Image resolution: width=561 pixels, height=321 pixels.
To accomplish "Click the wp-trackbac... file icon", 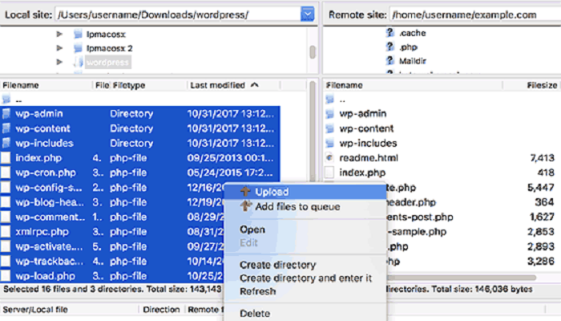I will tap(6, 261).
